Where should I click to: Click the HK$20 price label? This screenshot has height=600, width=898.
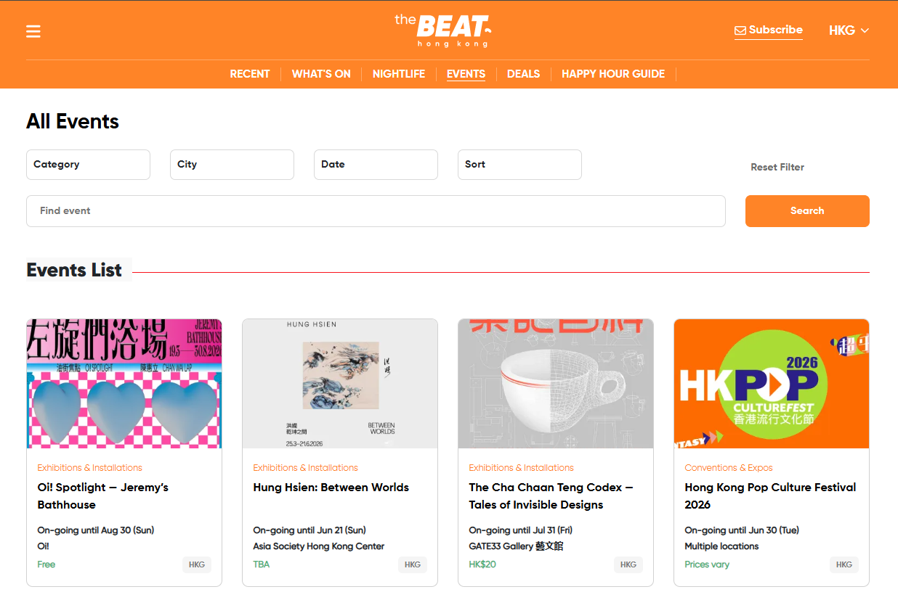click(482, 564)
